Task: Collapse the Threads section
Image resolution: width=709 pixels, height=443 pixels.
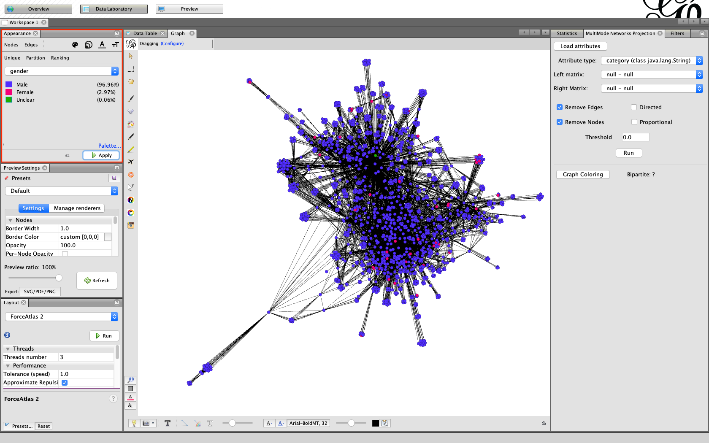Action: [8, 349]
